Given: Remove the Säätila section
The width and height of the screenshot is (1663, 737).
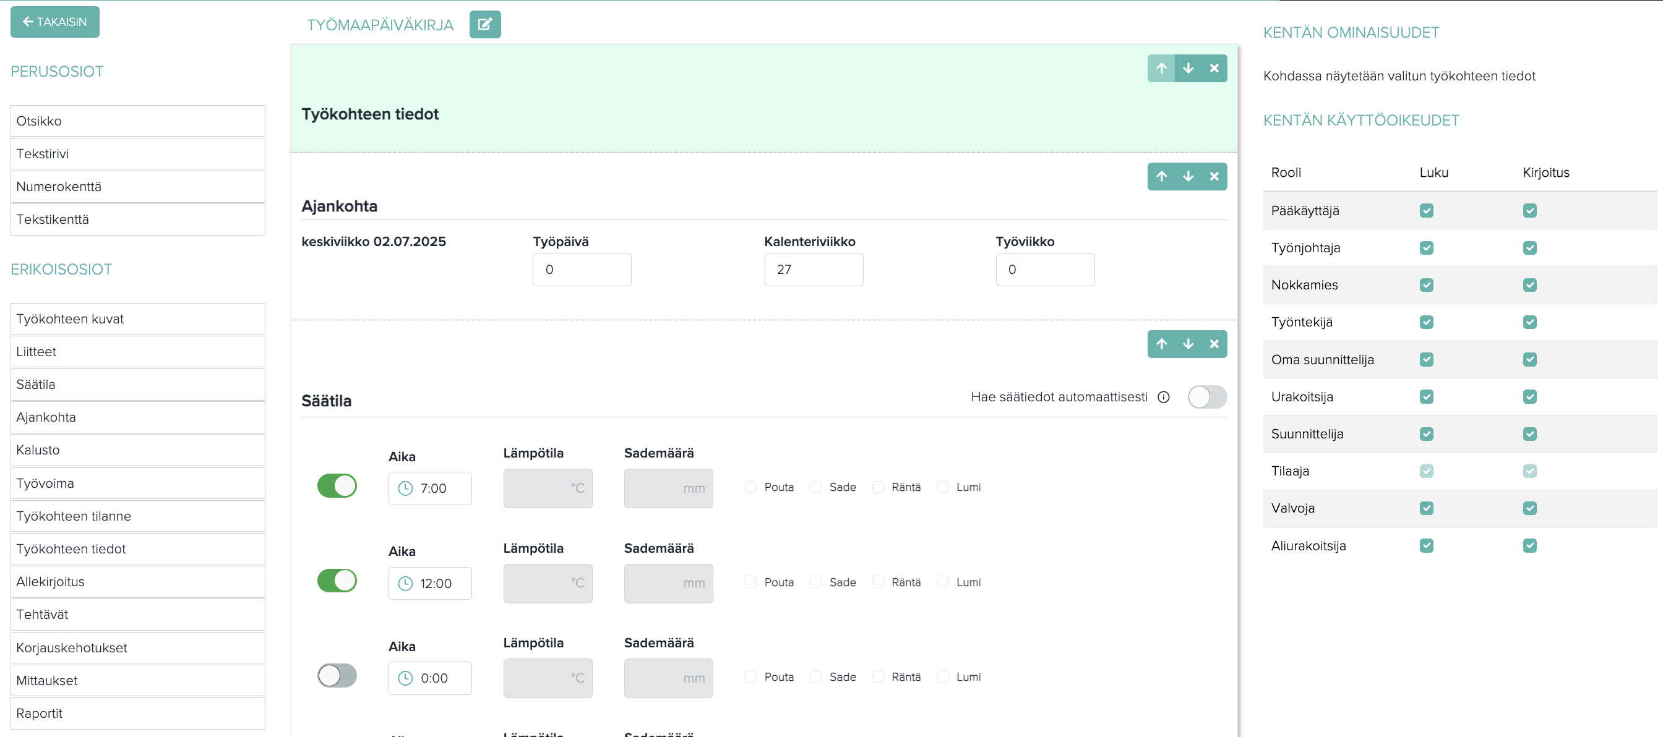Looking at the screenshot, I should (1214, 344).
